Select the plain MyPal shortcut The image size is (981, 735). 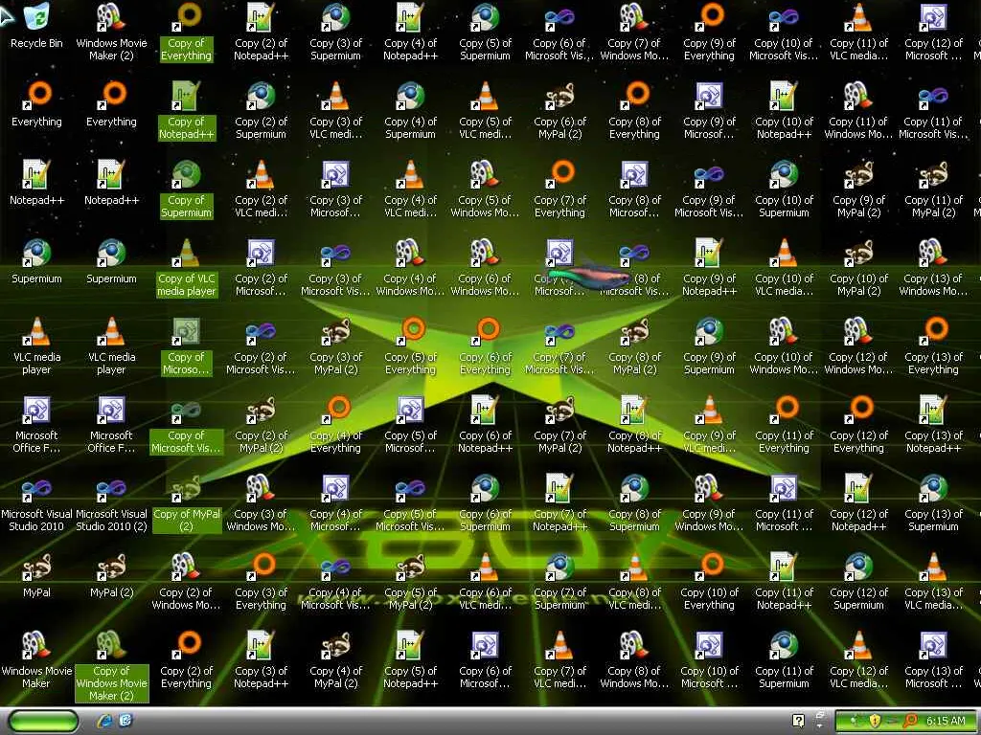(36, 575)
